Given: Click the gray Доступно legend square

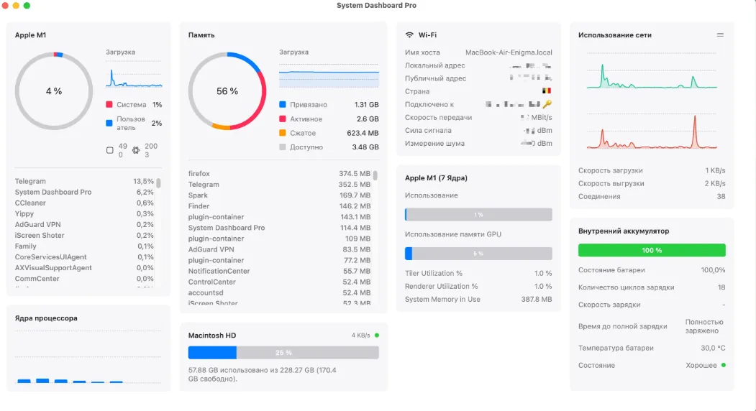Looking at the screenshot, I should [283, 147].
